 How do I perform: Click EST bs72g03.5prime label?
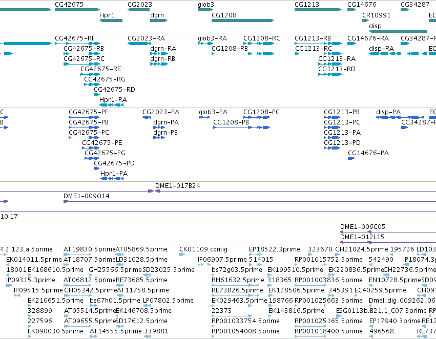tap(237, 270)
